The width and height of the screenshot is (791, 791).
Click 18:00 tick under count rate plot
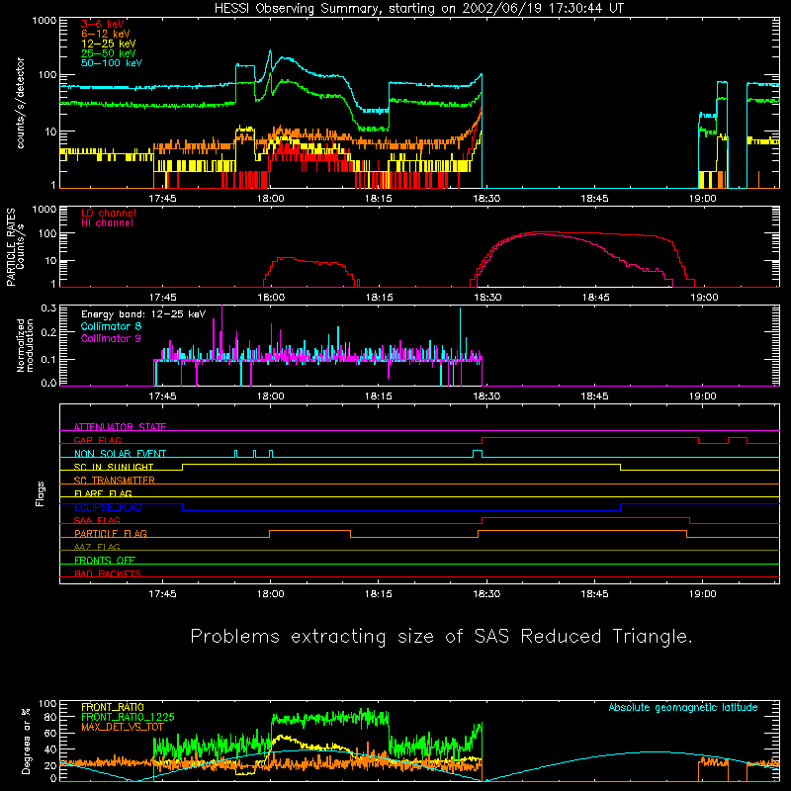click(270, 199)
